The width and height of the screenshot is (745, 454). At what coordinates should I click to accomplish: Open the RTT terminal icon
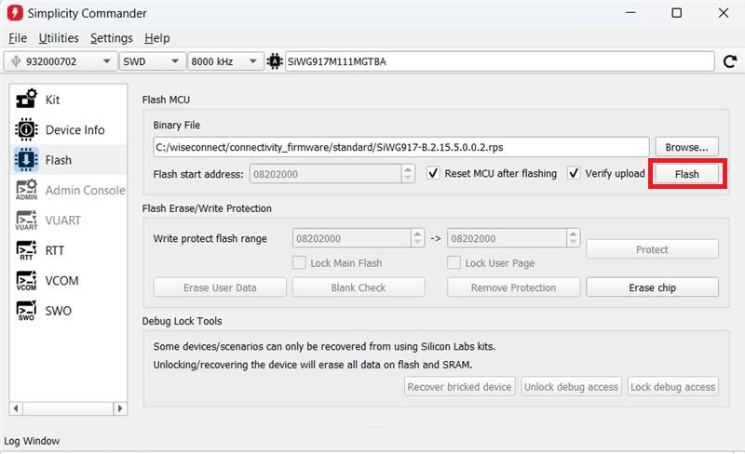[x=26, y=250]
